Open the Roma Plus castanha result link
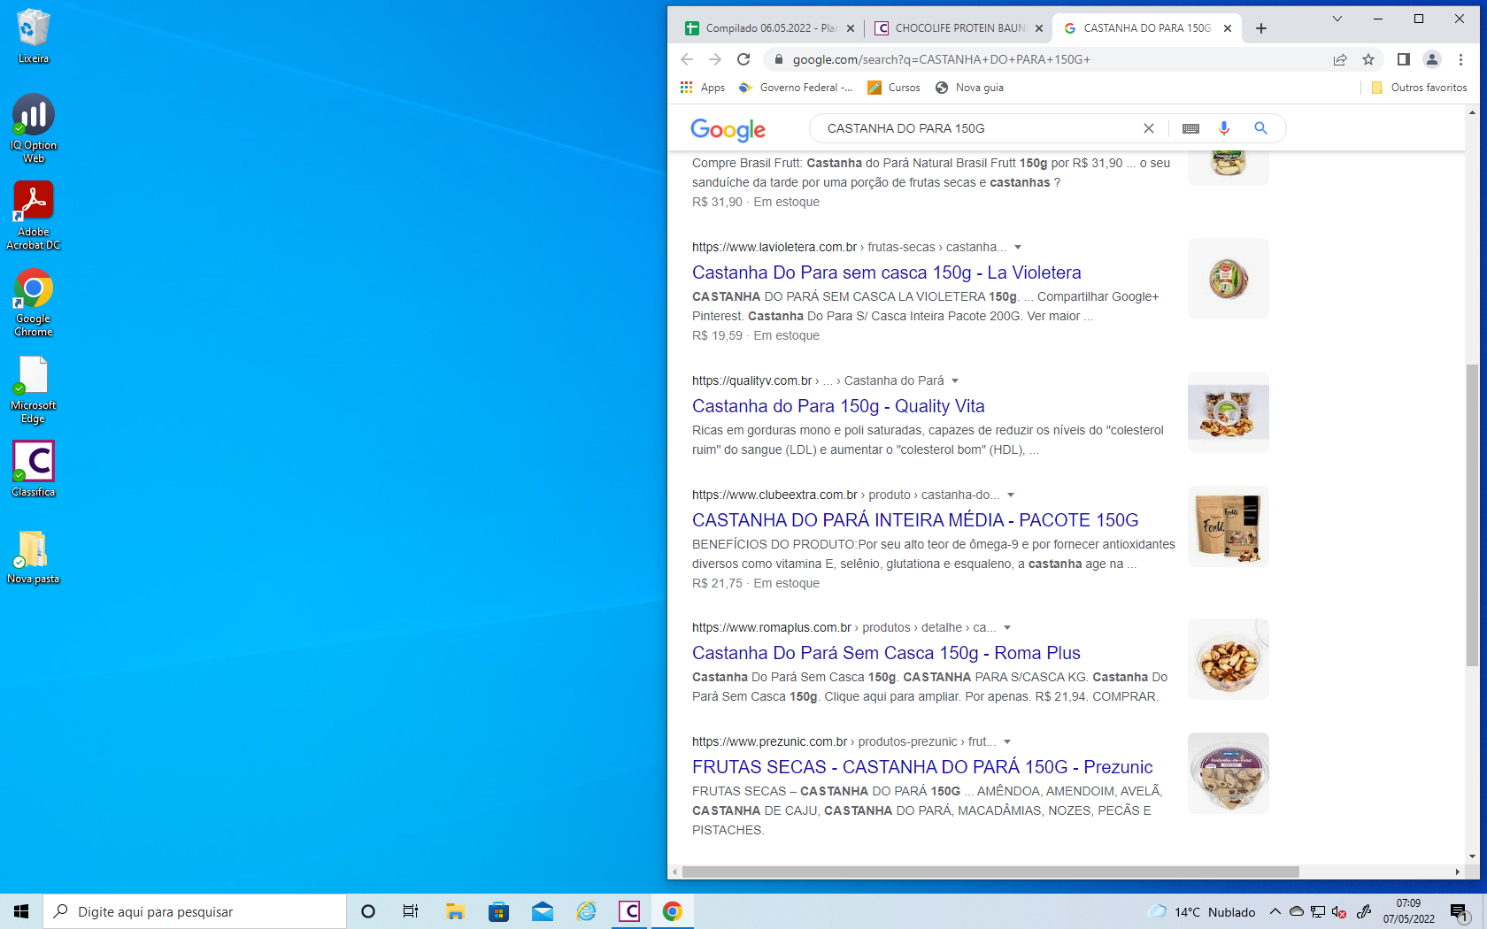This screenshot has width=1487, height=929. click(885, 653)
